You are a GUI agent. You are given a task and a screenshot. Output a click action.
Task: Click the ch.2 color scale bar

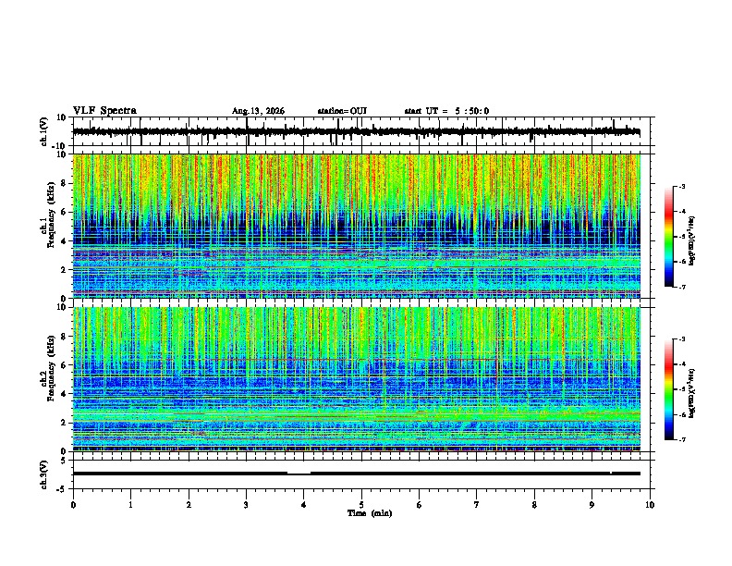pyautogui.click(x=668, y=389)
